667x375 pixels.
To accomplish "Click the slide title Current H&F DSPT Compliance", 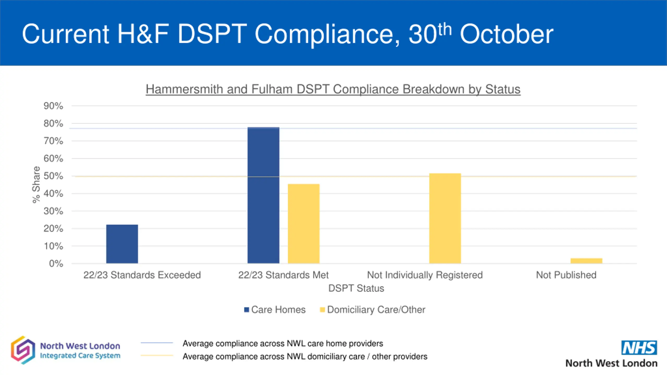I will tap(287, 34).
